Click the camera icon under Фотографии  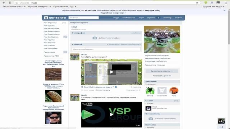coord(95,38)
